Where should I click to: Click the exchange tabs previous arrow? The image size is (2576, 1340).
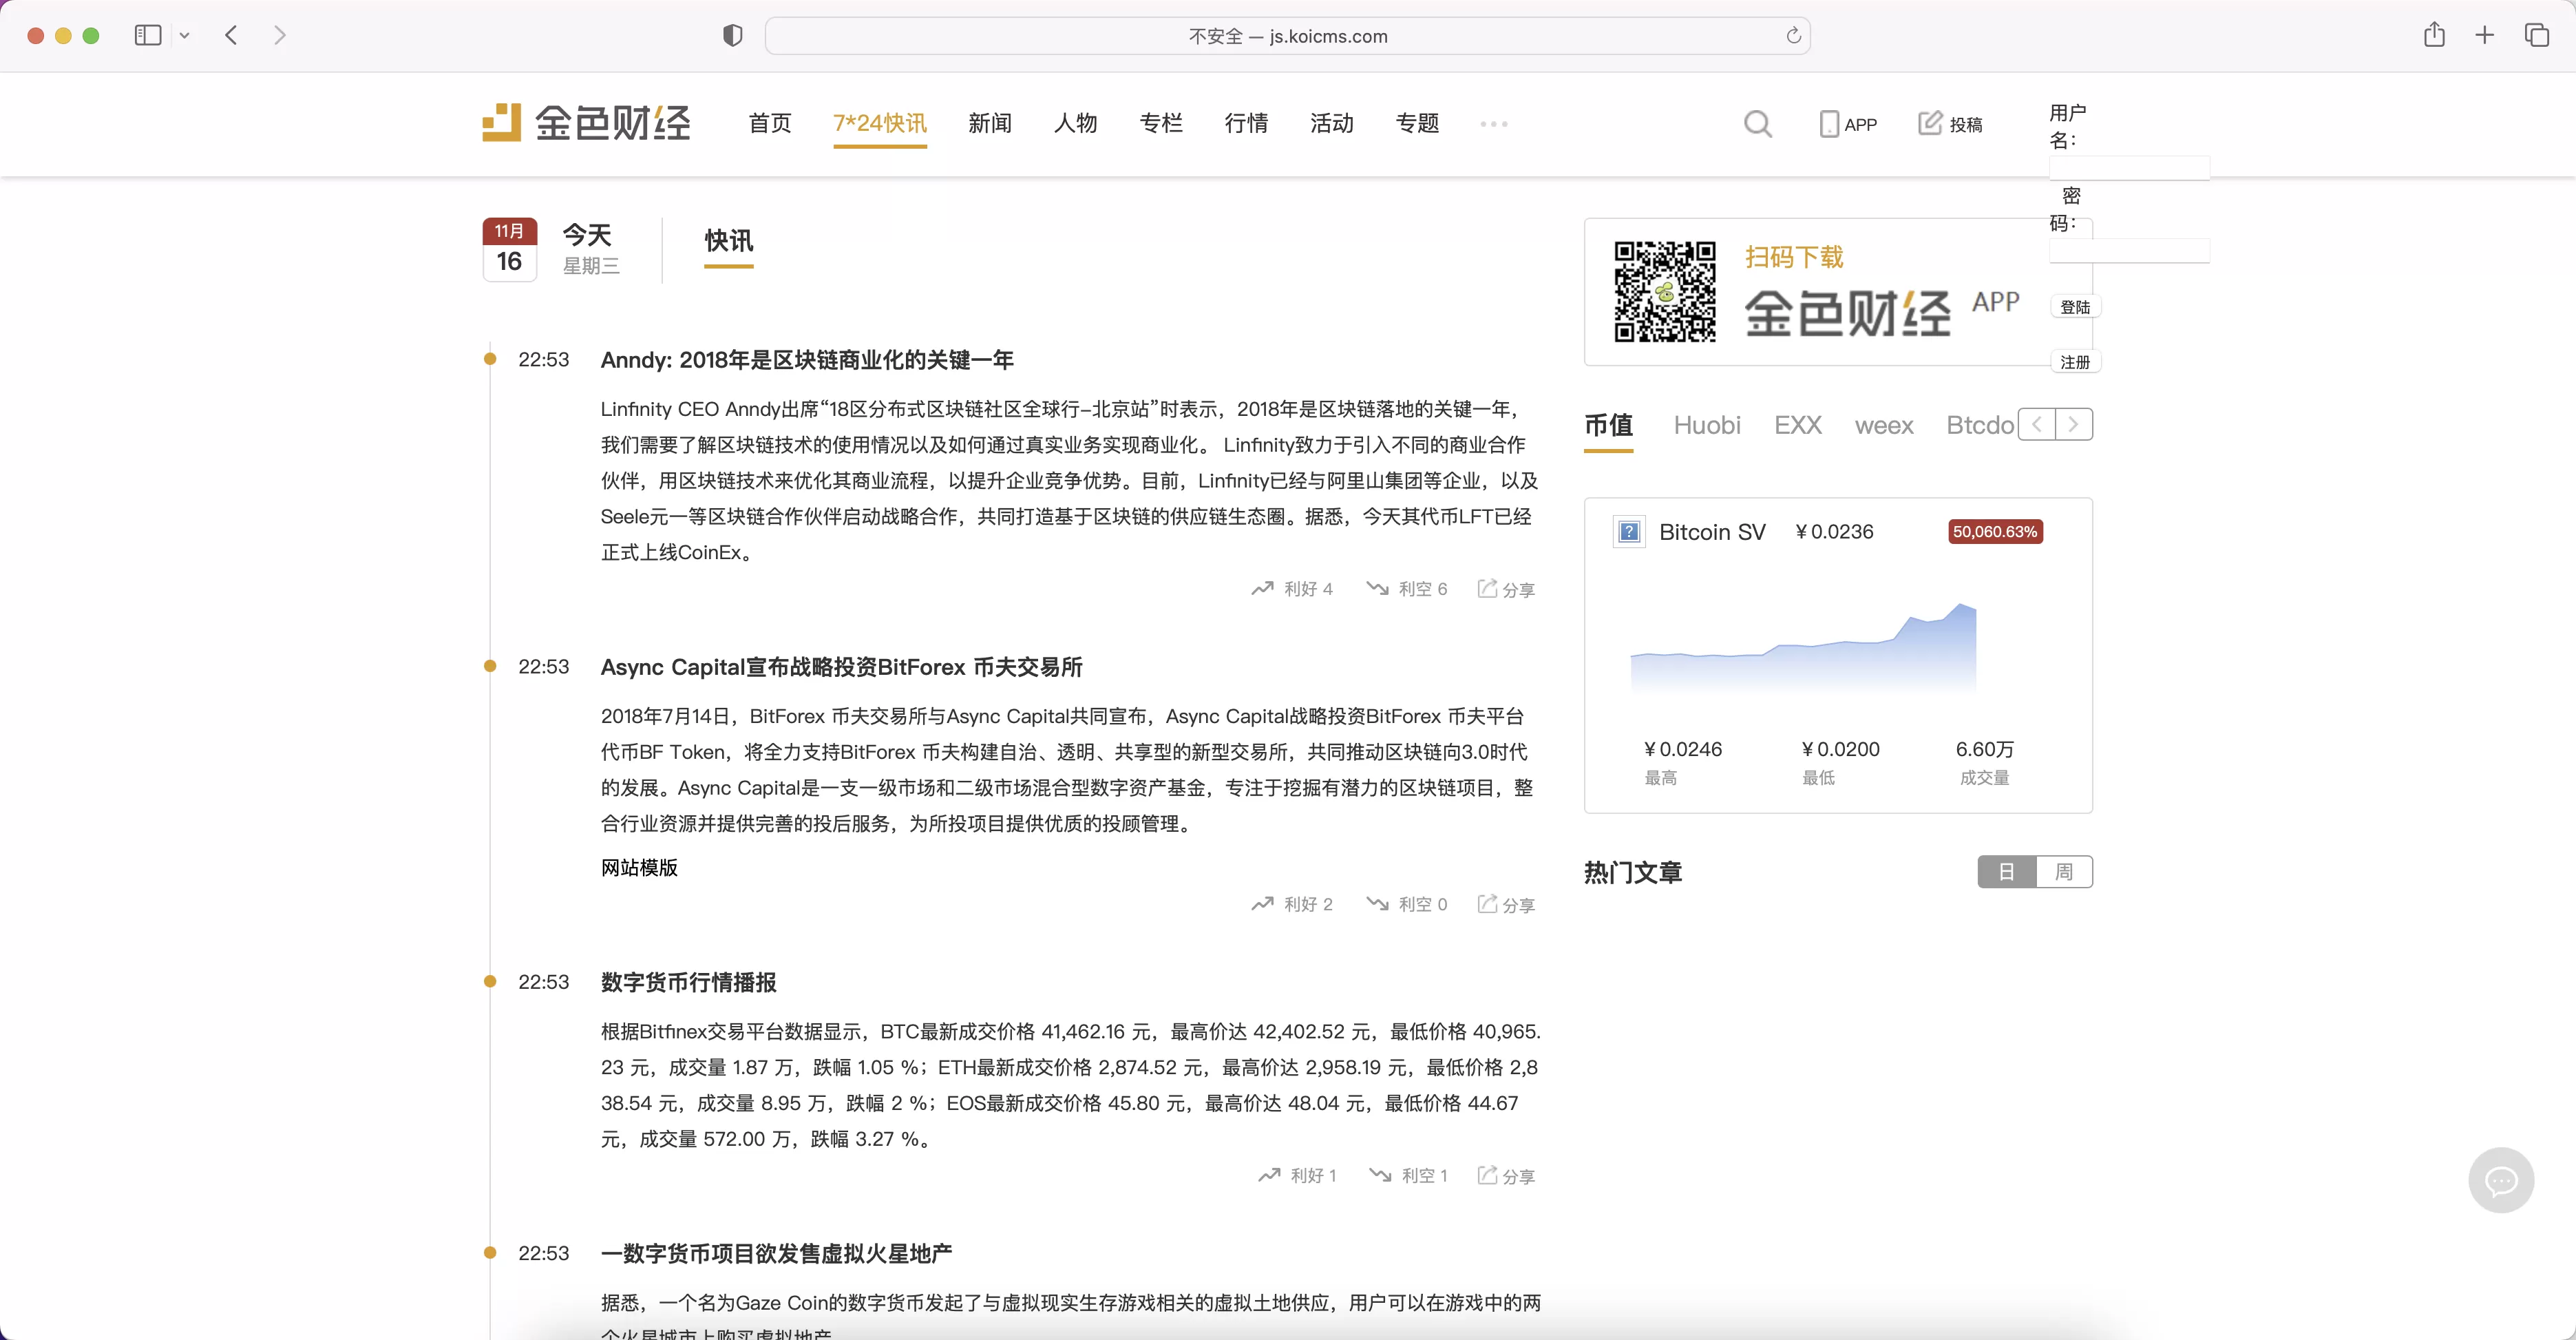[x=2037, y=424]
